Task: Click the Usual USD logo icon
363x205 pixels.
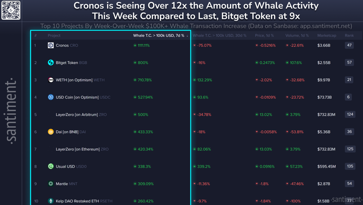Action: 51,166
